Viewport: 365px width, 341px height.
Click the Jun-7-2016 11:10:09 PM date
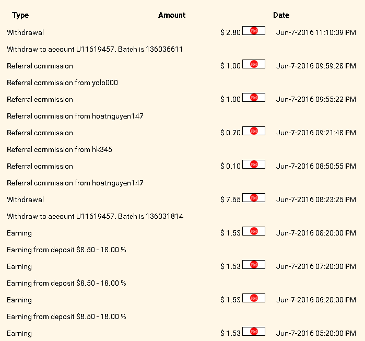[x=316, y=32]
